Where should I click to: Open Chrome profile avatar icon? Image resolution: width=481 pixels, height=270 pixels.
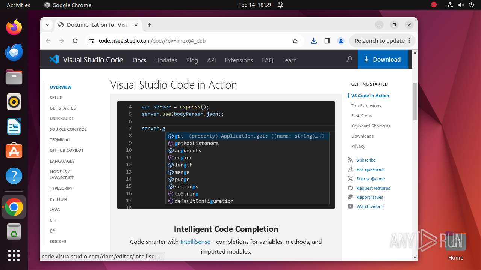pos(341,41)
